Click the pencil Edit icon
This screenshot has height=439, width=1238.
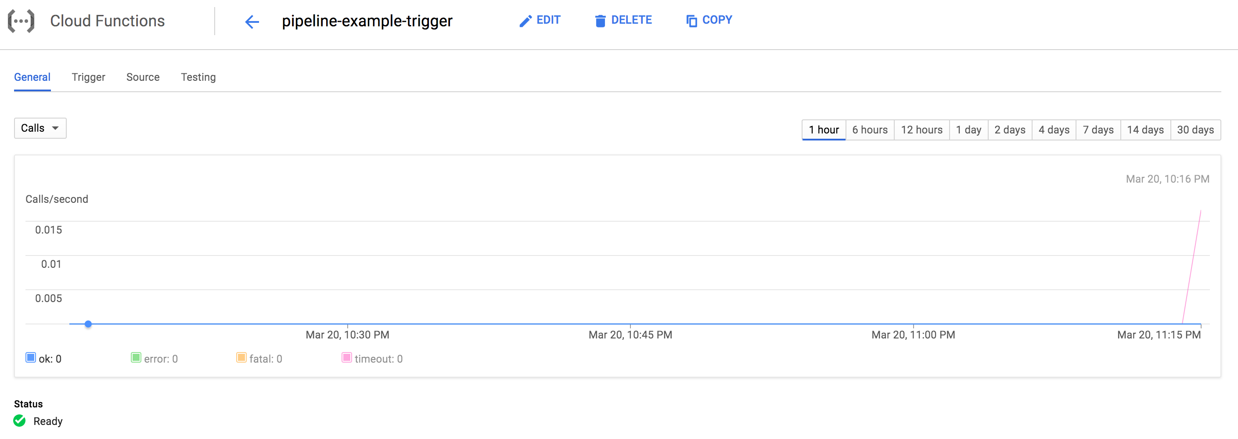click(525, 21)
